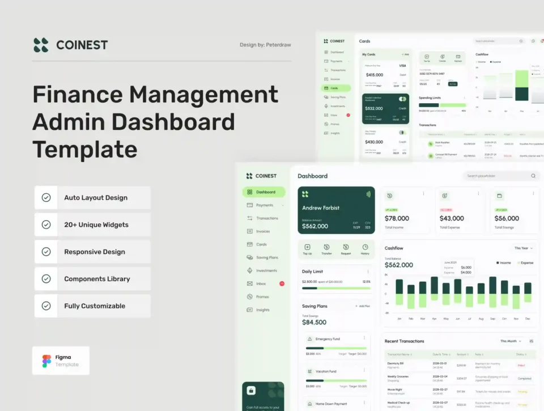Expand the Payments sidebar submenu

click(283, 205)
